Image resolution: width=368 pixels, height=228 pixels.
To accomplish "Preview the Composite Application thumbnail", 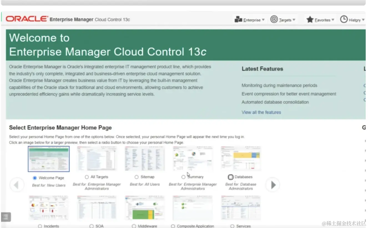I will (193, 208).
